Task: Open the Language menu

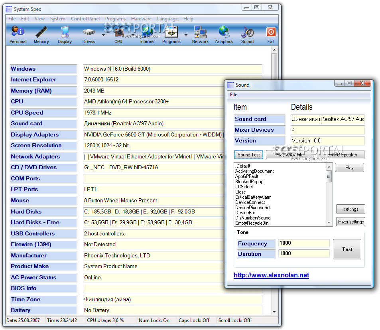Action: (x=167, y=19)
